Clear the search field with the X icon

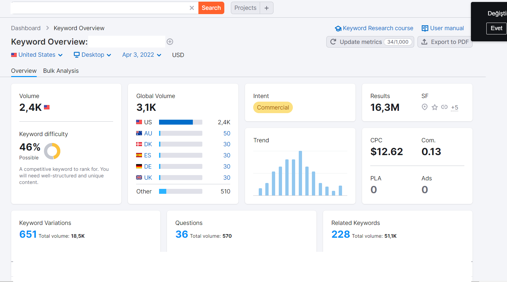pos(192,8)
